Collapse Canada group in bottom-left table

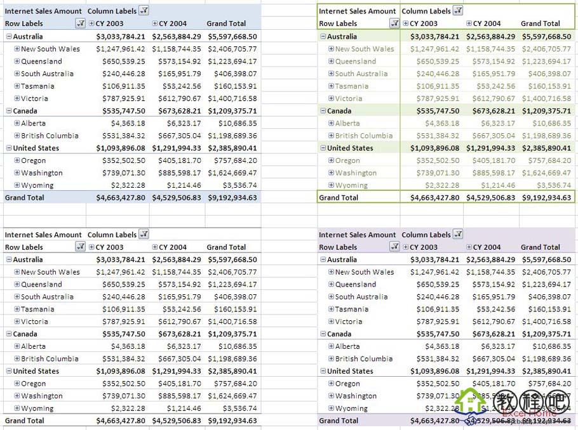(9, 334)
